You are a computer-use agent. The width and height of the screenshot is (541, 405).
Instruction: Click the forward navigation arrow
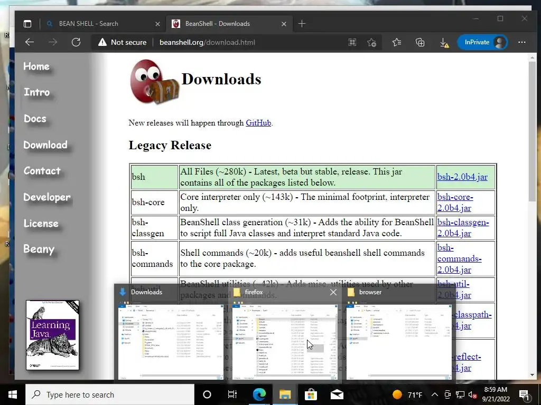point(53,42)
